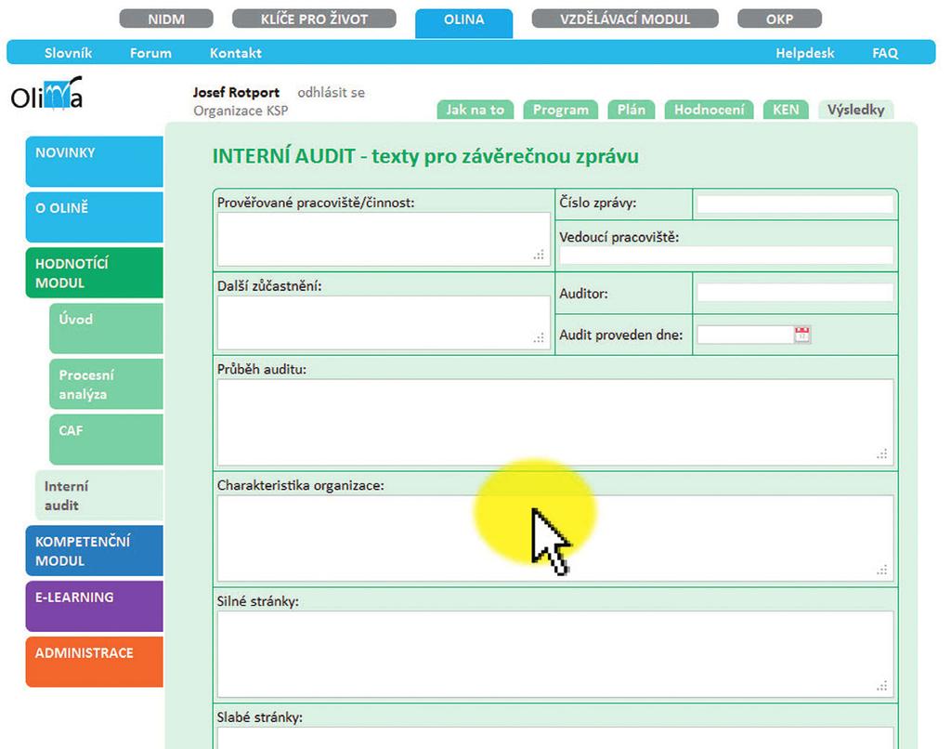
Task: Focus the Auditor input field
Action: [x=795, y=293]
